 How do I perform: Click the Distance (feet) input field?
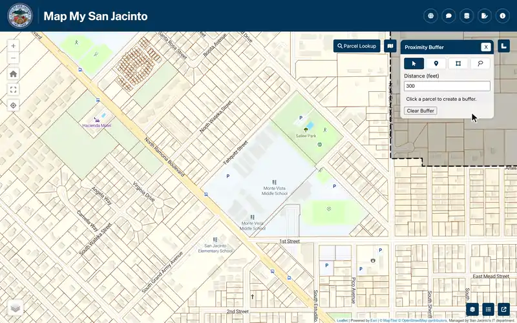coord(447,86)
